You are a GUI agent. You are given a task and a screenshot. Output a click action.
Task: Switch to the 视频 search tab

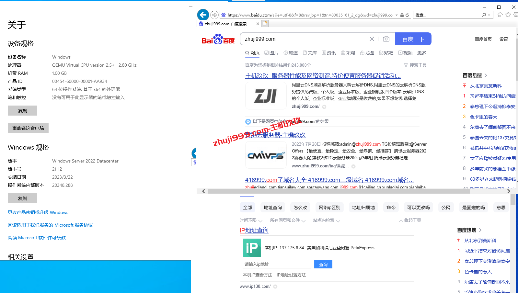point(405,53)
